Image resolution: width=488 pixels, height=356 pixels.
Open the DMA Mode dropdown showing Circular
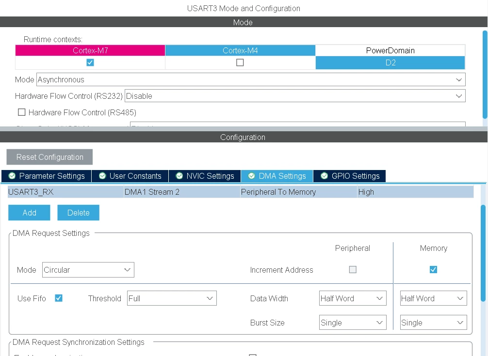(x=88, y=270)
